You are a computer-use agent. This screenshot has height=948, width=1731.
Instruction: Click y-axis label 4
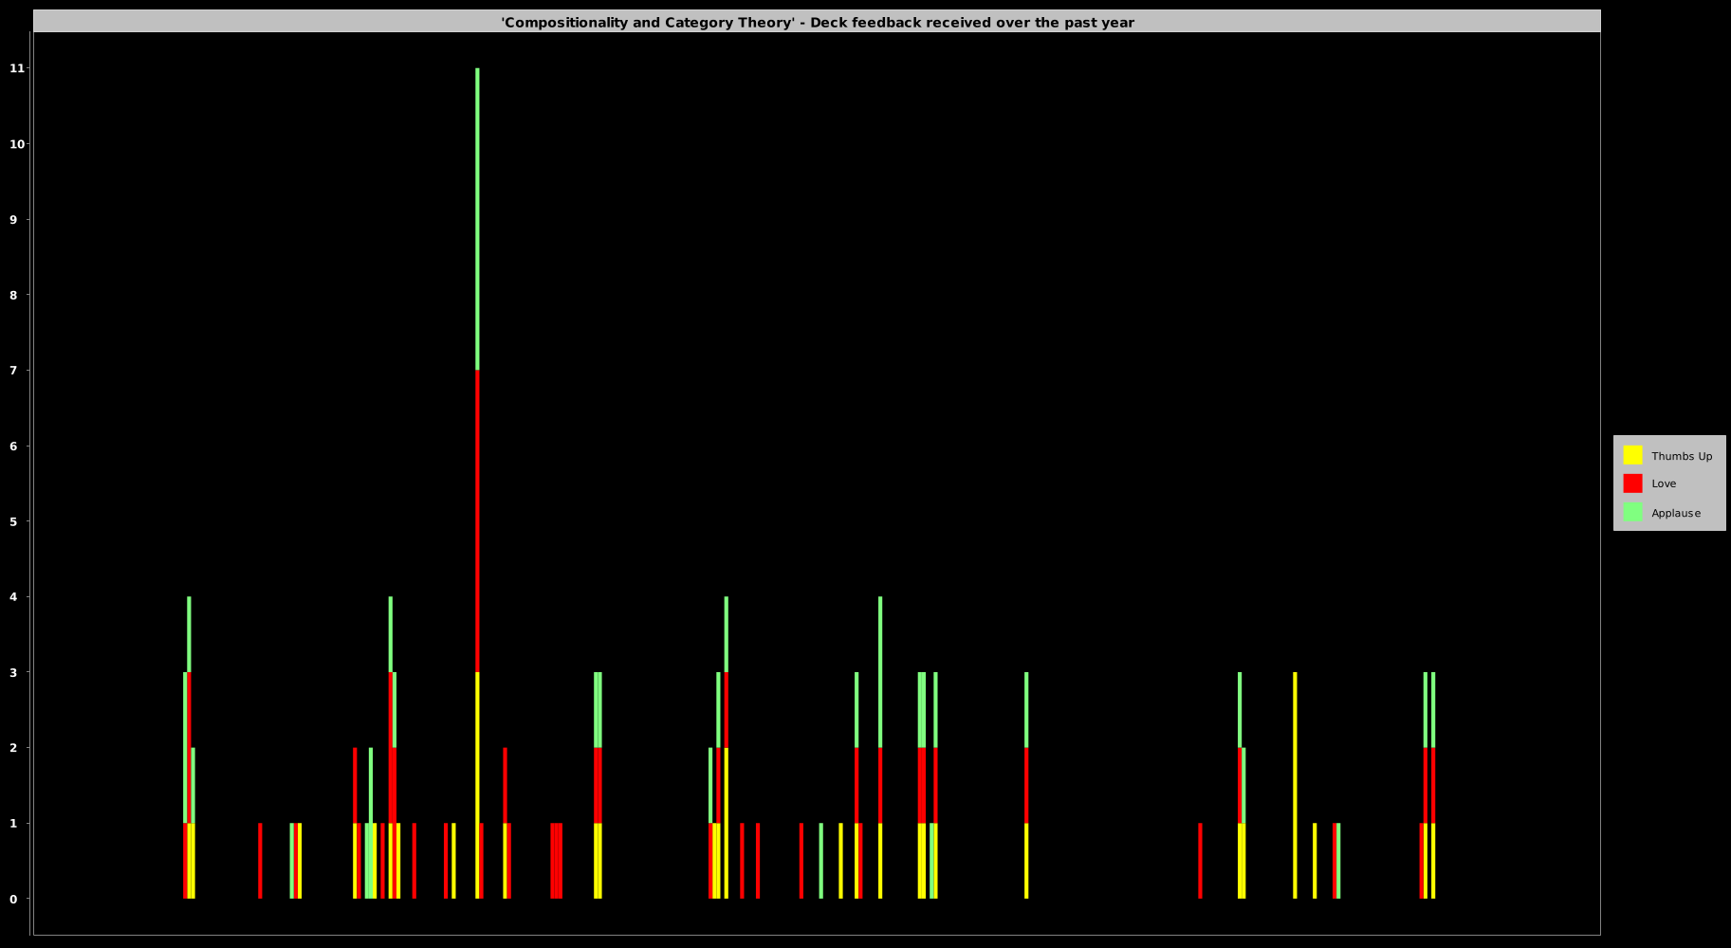(13, 596)
